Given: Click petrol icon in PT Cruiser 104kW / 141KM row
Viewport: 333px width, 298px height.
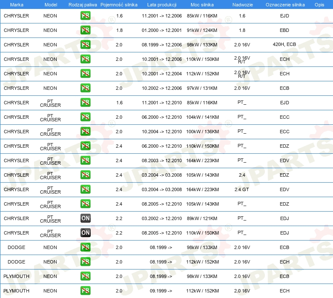Looking at the screenshot, I should (x=85, y=117).
